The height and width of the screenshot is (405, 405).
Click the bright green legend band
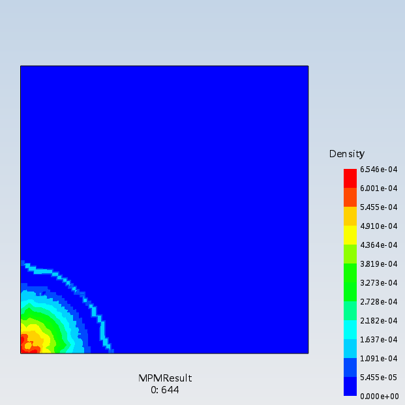350,282
